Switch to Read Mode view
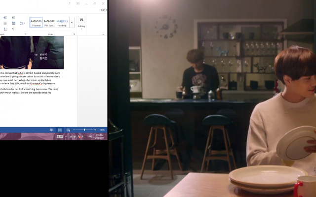Image resolution: width=316 pixels, height=197 pixels. (x=51, y=130)
